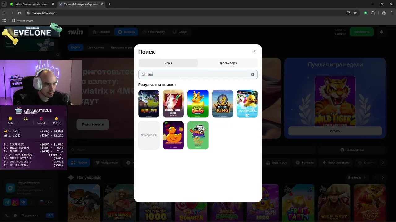Open the Новая вкладка bookmark

tap(22, 21)
